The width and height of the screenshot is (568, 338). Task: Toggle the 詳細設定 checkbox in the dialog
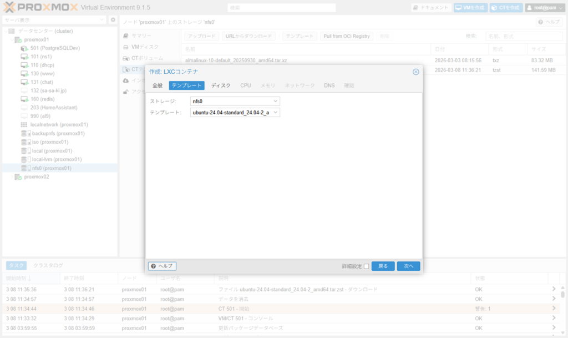(366, 266)
